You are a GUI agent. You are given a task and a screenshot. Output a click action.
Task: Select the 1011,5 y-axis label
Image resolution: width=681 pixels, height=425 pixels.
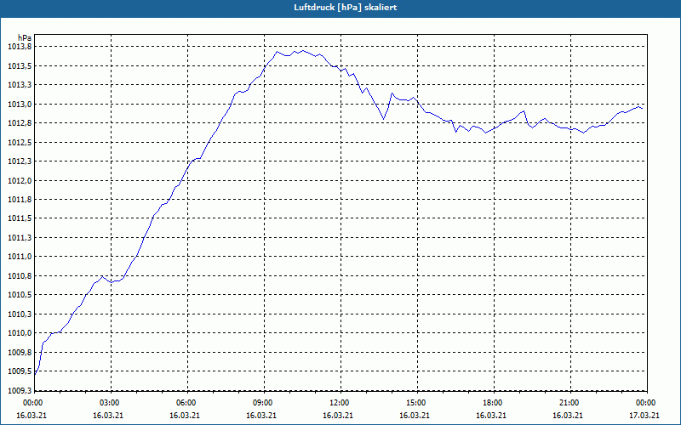[x=20, y=218]
